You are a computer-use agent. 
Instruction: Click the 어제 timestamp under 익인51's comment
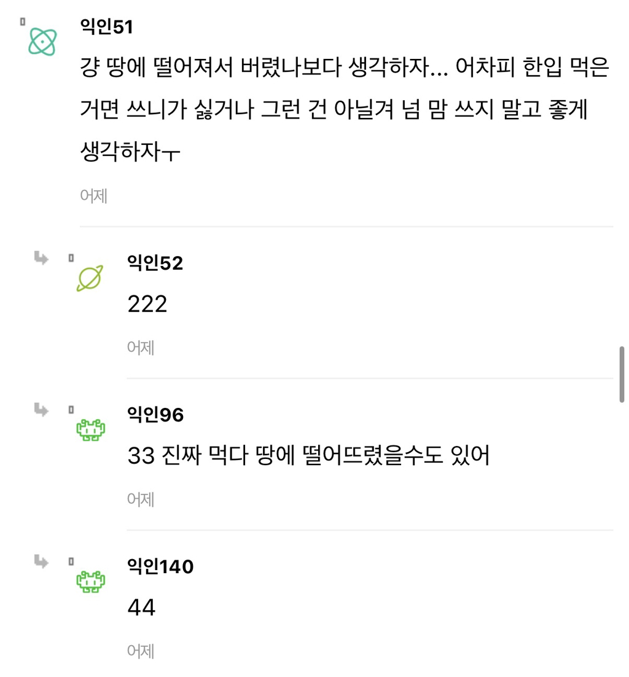92,195
